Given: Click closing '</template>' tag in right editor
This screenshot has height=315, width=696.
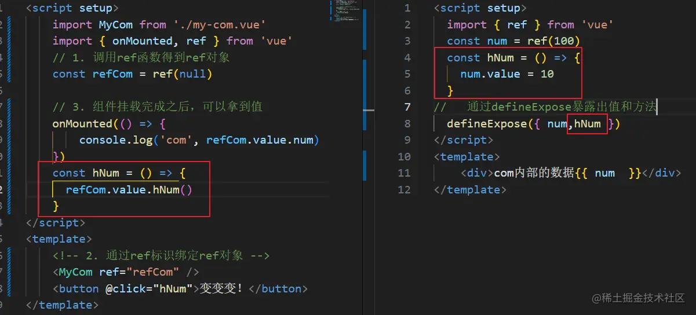Looking at the screenshot, I should tap(471, 189).
